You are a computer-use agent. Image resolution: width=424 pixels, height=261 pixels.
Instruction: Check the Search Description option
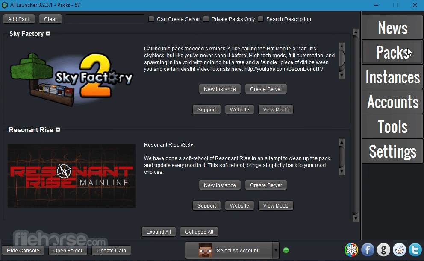point(261,19)
